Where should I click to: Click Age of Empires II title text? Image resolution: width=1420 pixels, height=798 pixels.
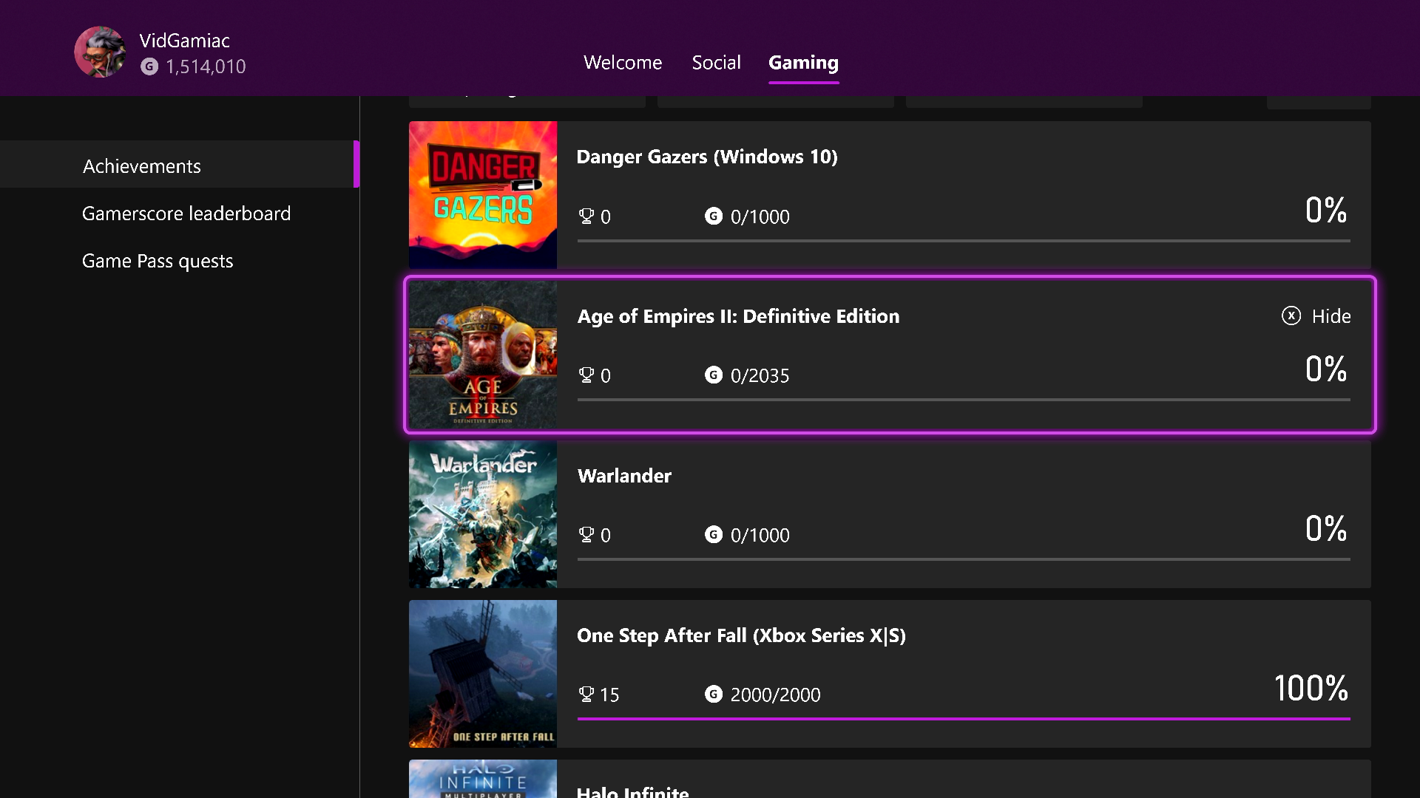738,316
